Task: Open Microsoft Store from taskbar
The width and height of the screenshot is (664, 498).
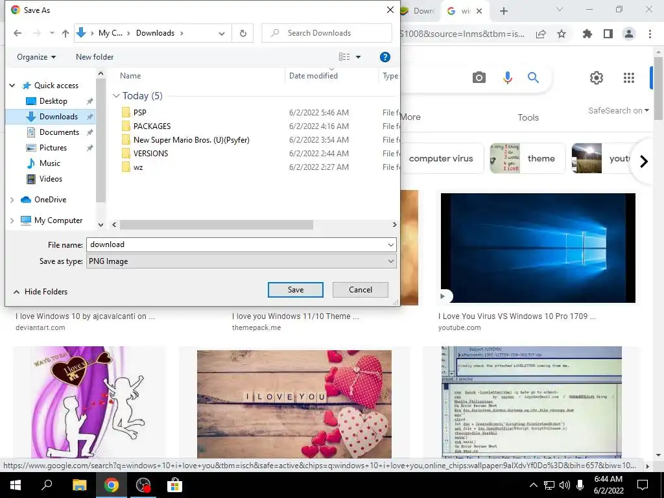Action: pyautogui.click(x=174, y=485)
